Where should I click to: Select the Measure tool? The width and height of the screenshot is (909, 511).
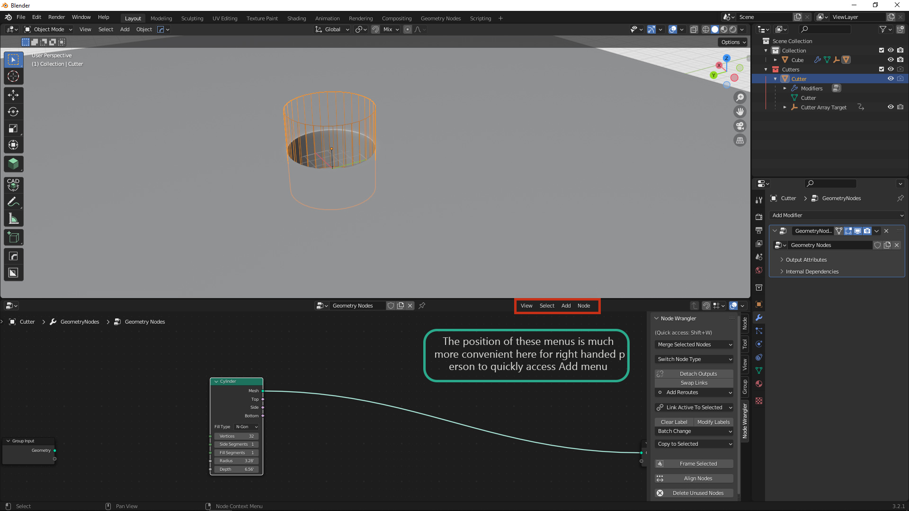click(x=13, y=219)
